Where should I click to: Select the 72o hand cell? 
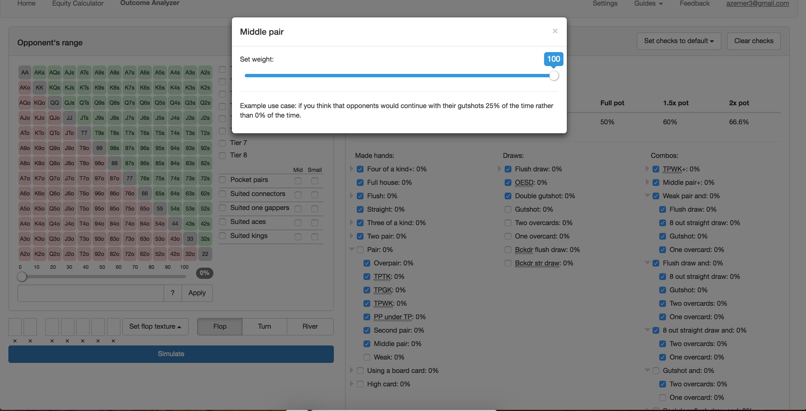[130, 254]
